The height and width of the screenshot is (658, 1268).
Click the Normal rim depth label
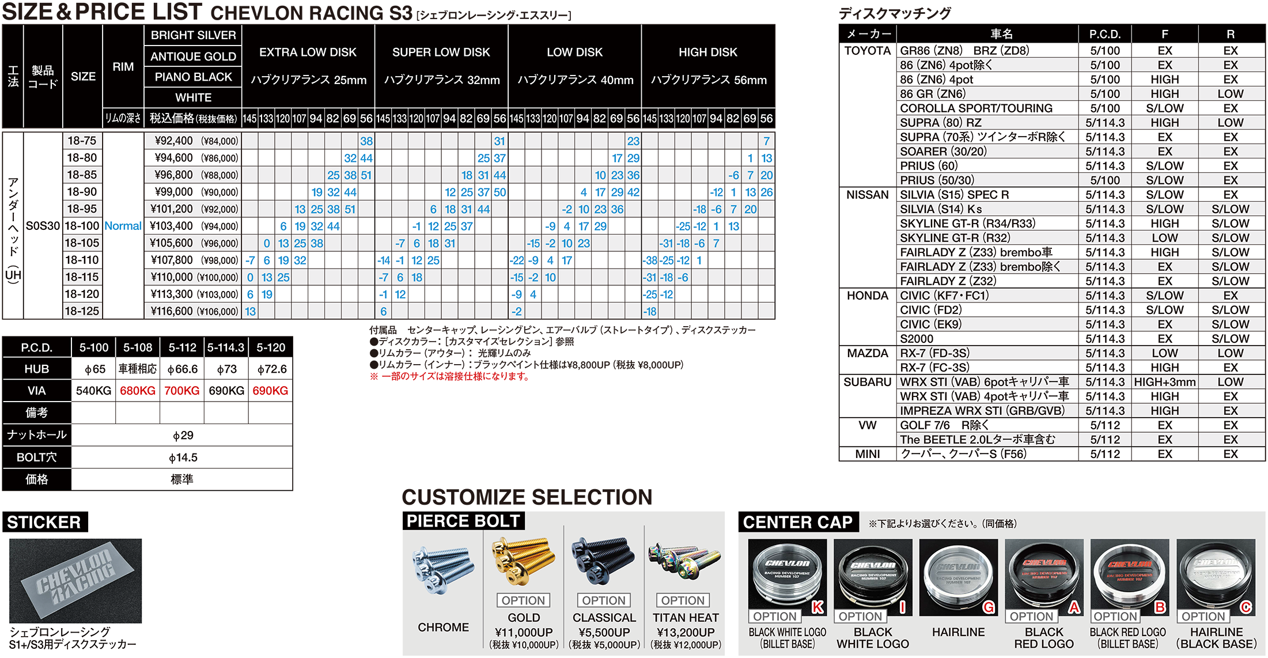pos(123,226)
